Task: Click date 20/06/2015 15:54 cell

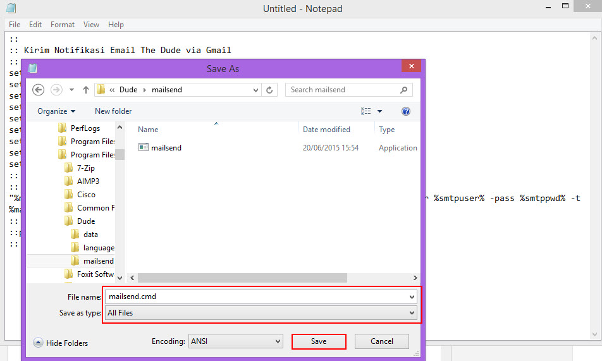Action: 331,147
